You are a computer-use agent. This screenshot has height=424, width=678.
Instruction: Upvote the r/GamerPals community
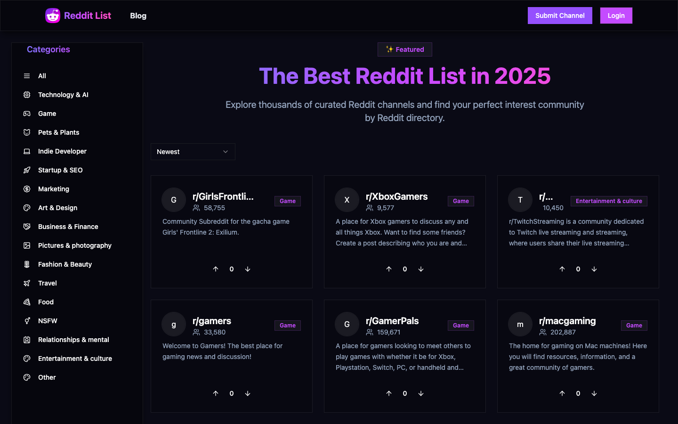tap(389, 393)
